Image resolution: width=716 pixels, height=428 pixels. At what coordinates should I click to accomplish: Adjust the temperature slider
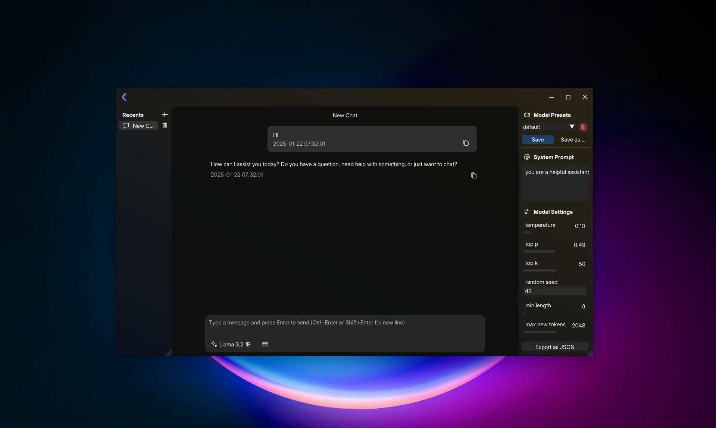555,232
